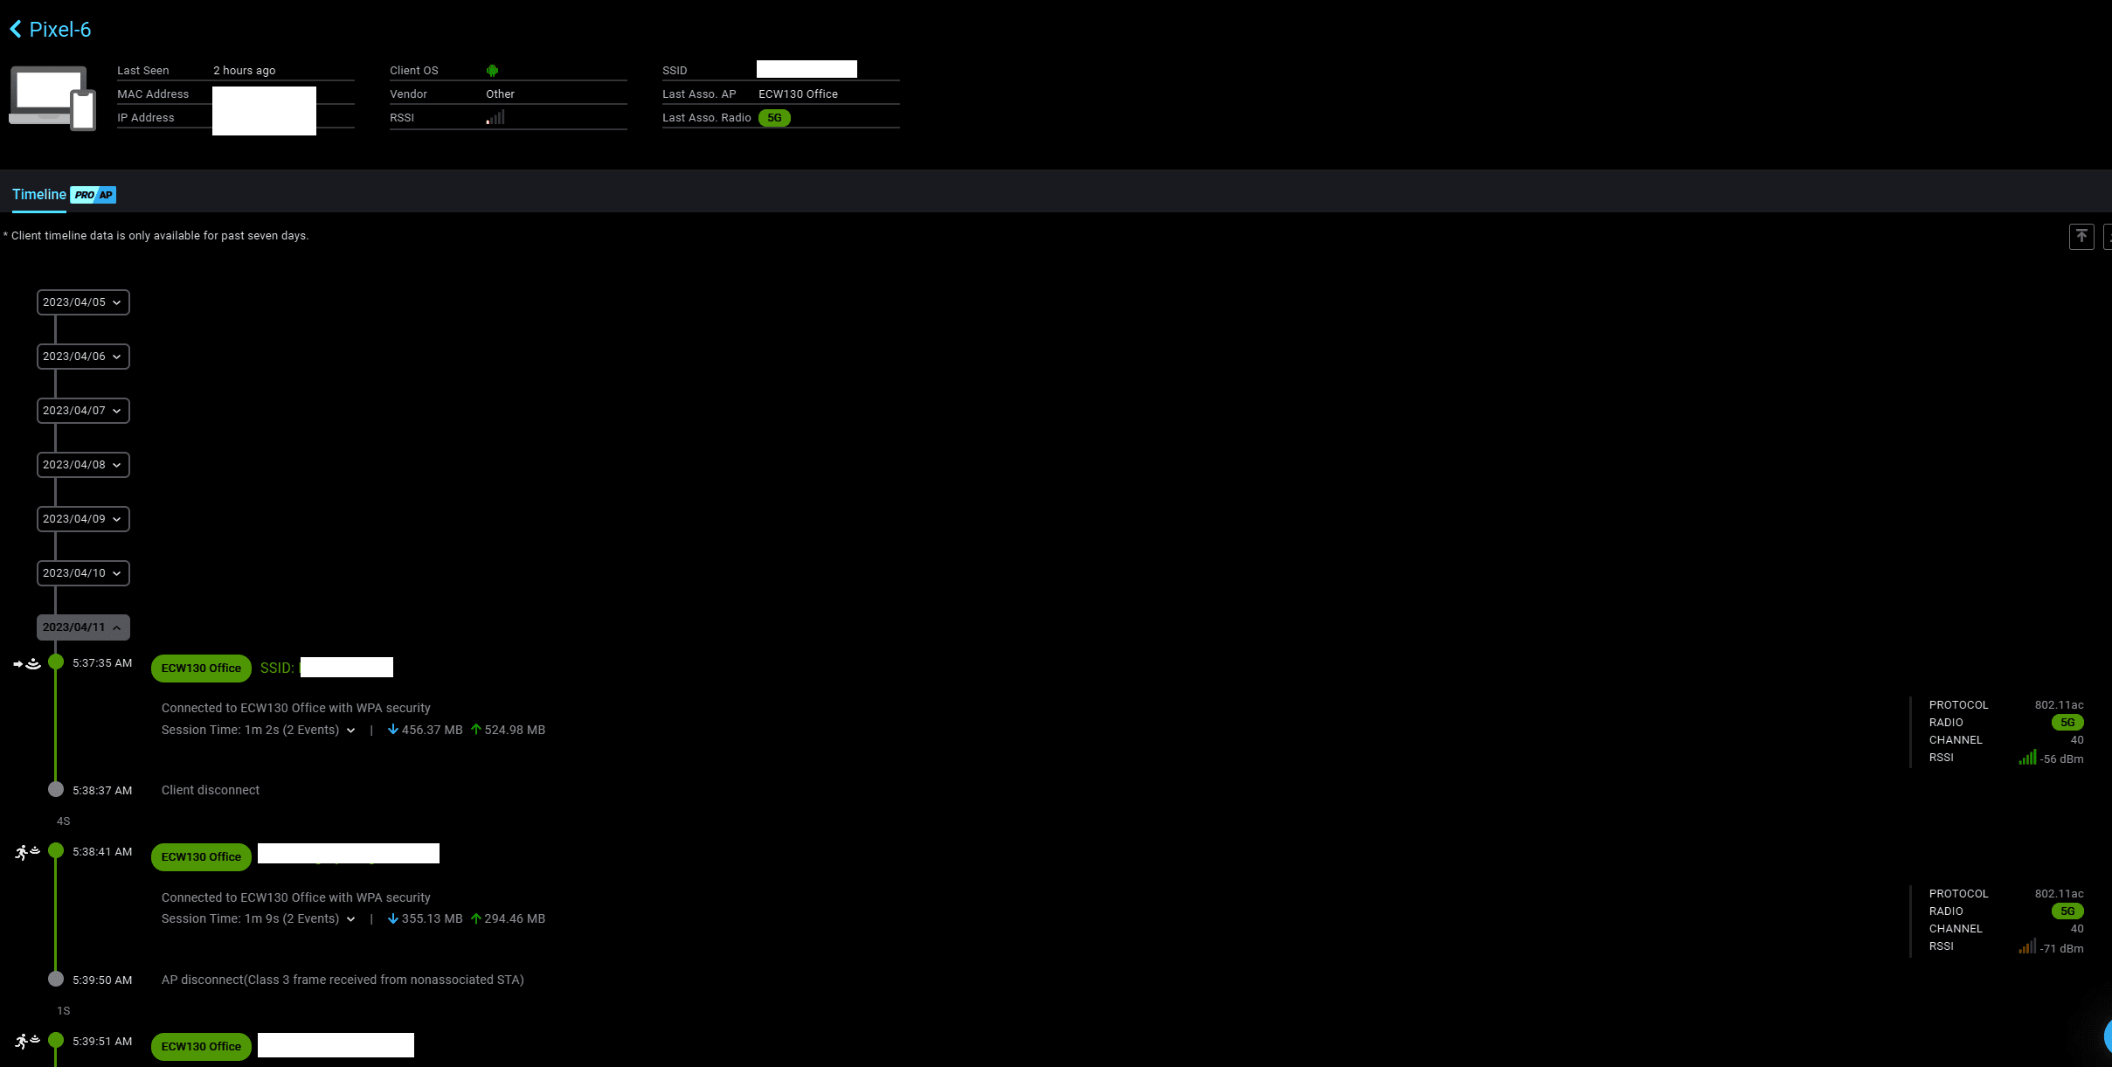
Task: Click the 5G Last Asso. Radio badge
Action: click(774, 118)
